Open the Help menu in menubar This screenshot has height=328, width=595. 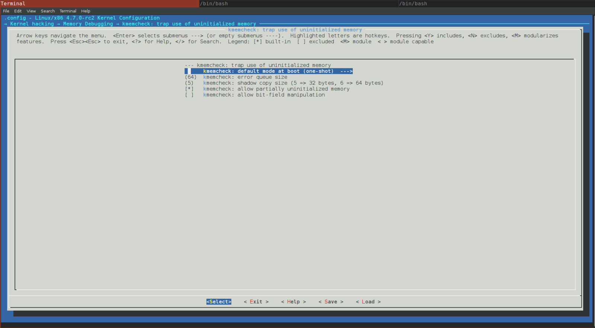pos(86,11)
